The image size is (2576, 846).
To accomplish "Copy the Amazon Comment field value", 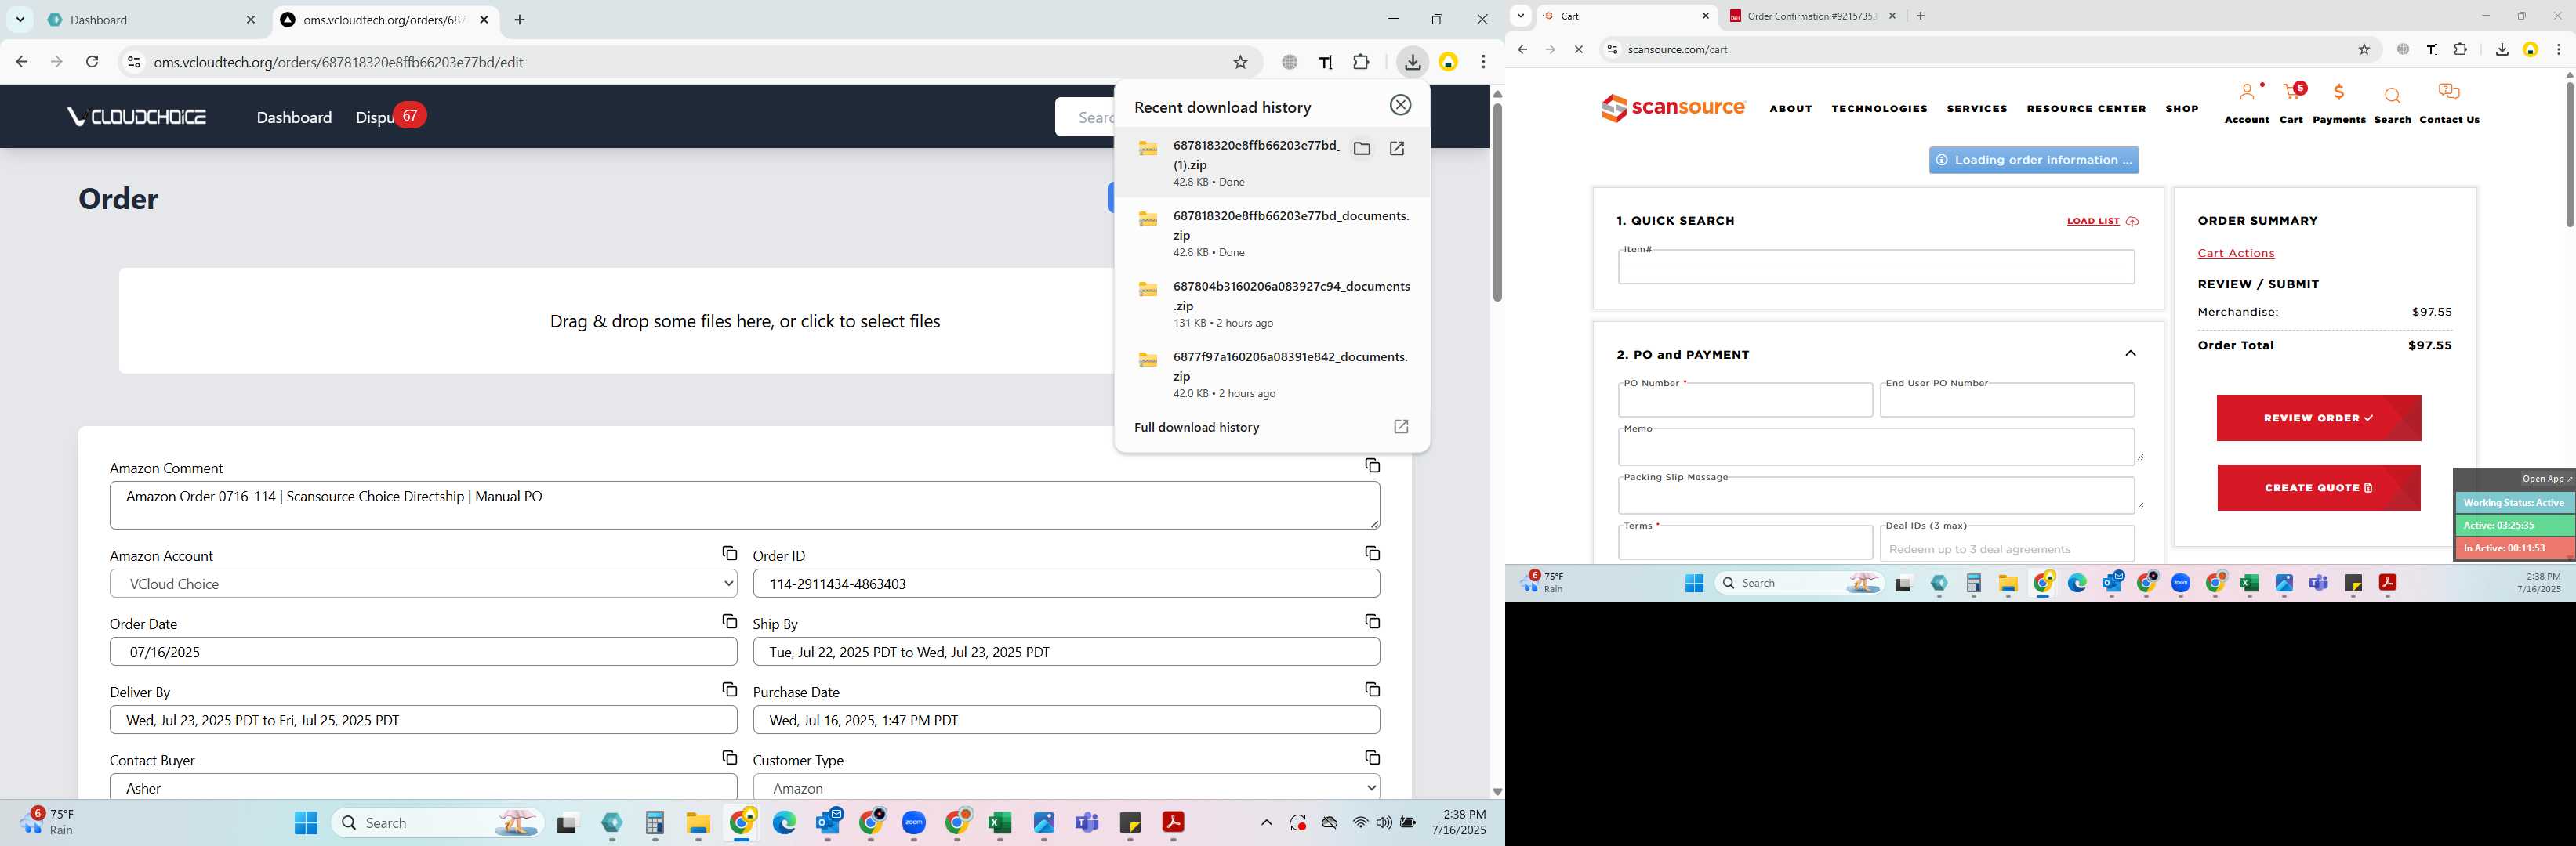I will pyautogui.click(x=1372, y=465).
